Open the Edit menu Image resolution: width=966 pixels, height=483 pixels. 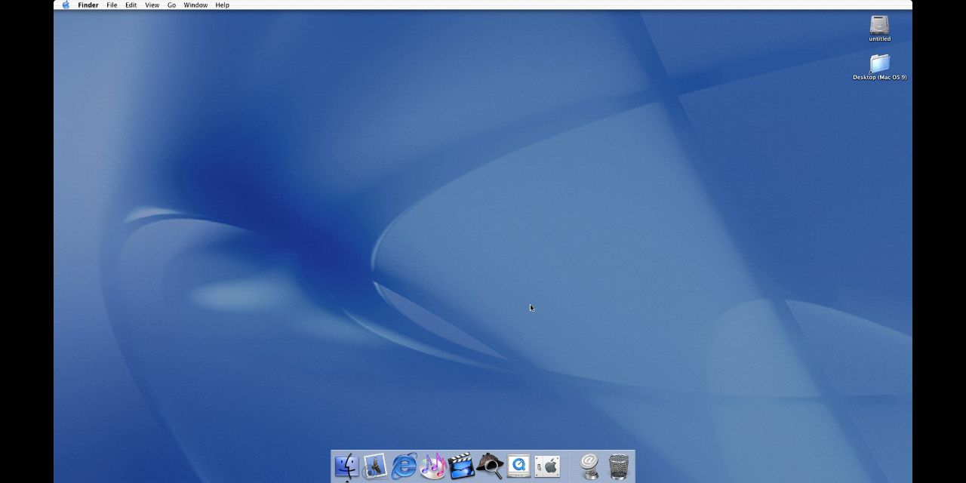click(131, 5)
